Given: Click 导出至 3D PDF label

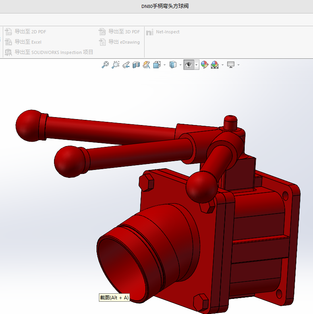Looking at the screenshot, I should click(124, 32).
